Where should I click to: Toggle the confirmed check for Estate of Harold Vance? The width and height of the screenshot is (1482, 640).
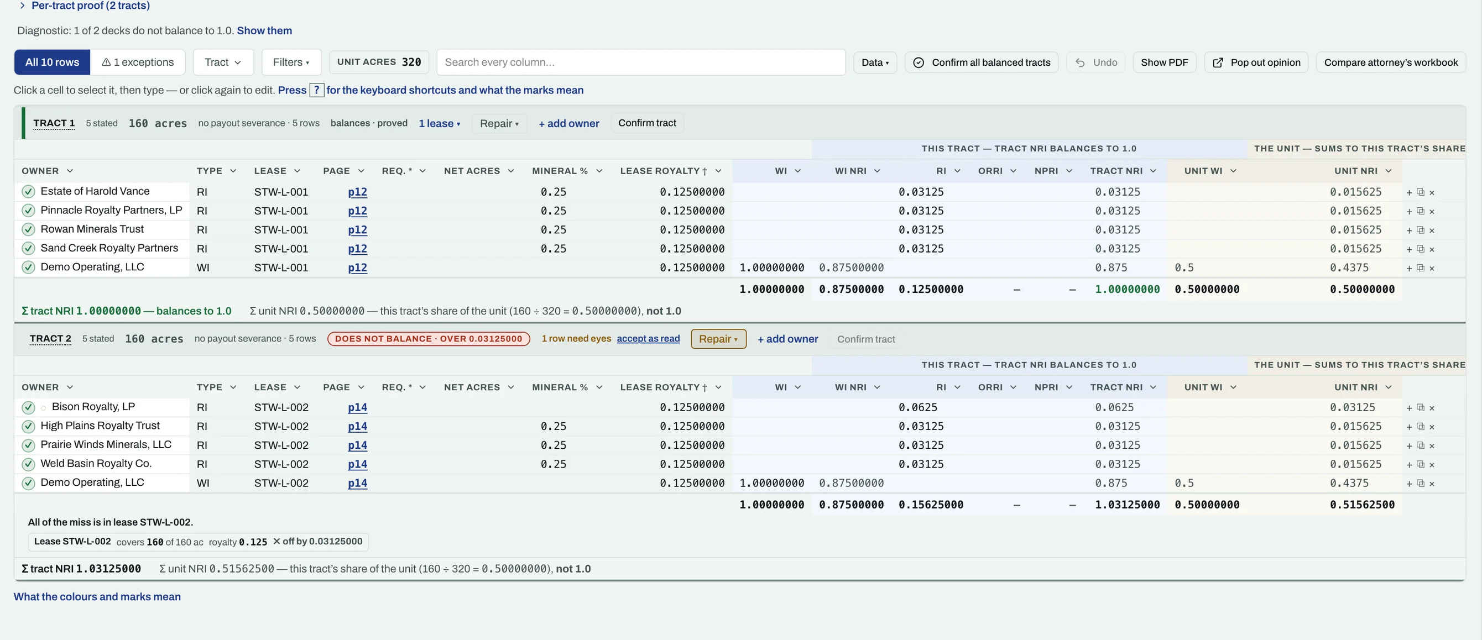[x=28, y=191]
